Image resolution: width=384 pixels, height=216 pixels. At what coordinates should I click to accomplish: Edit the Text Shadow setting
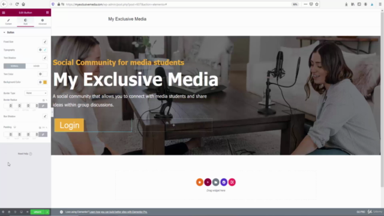pyautogui.click(x=45, y=58)
